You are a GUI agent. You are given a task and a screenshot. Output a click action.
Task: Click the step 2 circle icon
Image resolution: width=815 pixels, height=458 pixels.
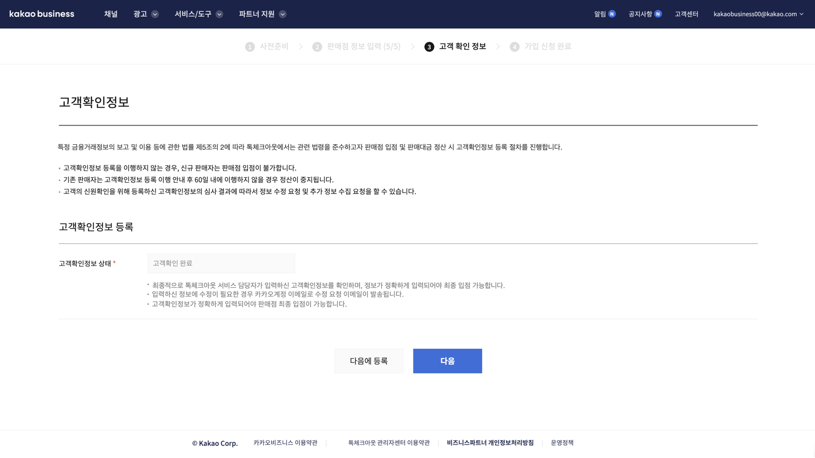(x=317, y=47)
